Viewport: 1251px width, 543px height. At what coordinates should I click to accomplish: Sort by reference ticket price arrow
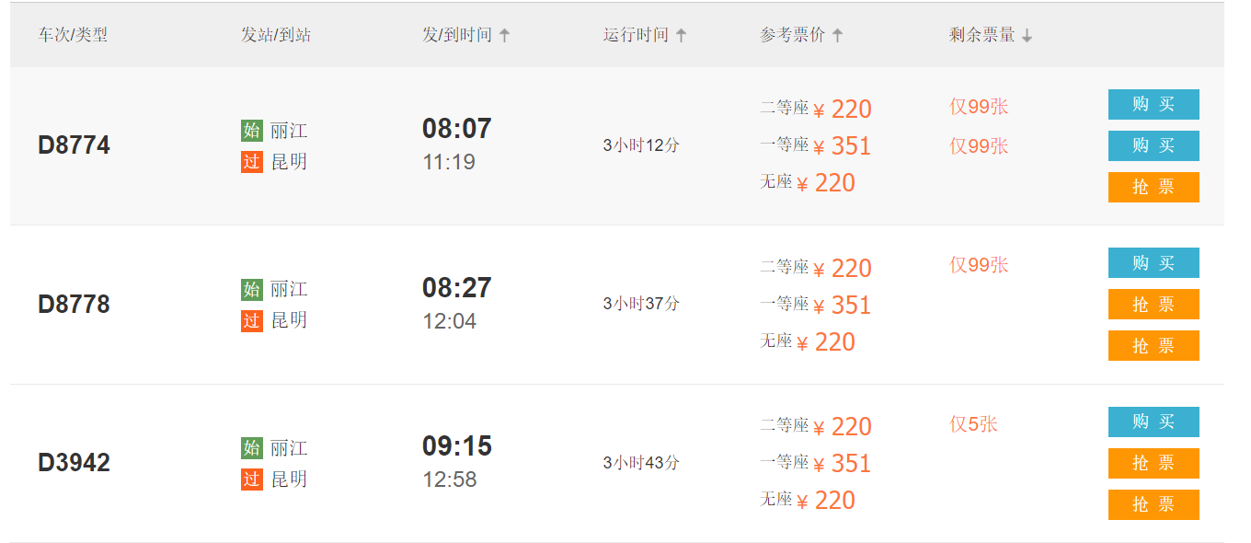click(x=837, y=36)
